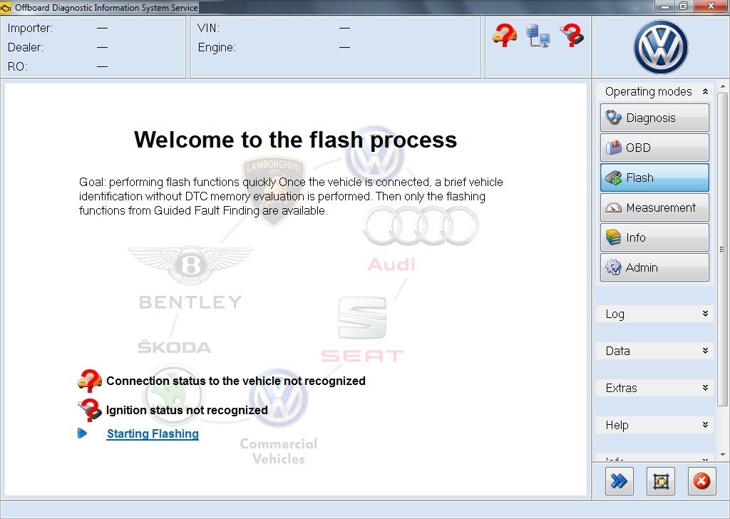Image resolution: width=730 pixels, height=519 pixels.
Task: Select the Flash operating mode
Action: tap(654, 178)
